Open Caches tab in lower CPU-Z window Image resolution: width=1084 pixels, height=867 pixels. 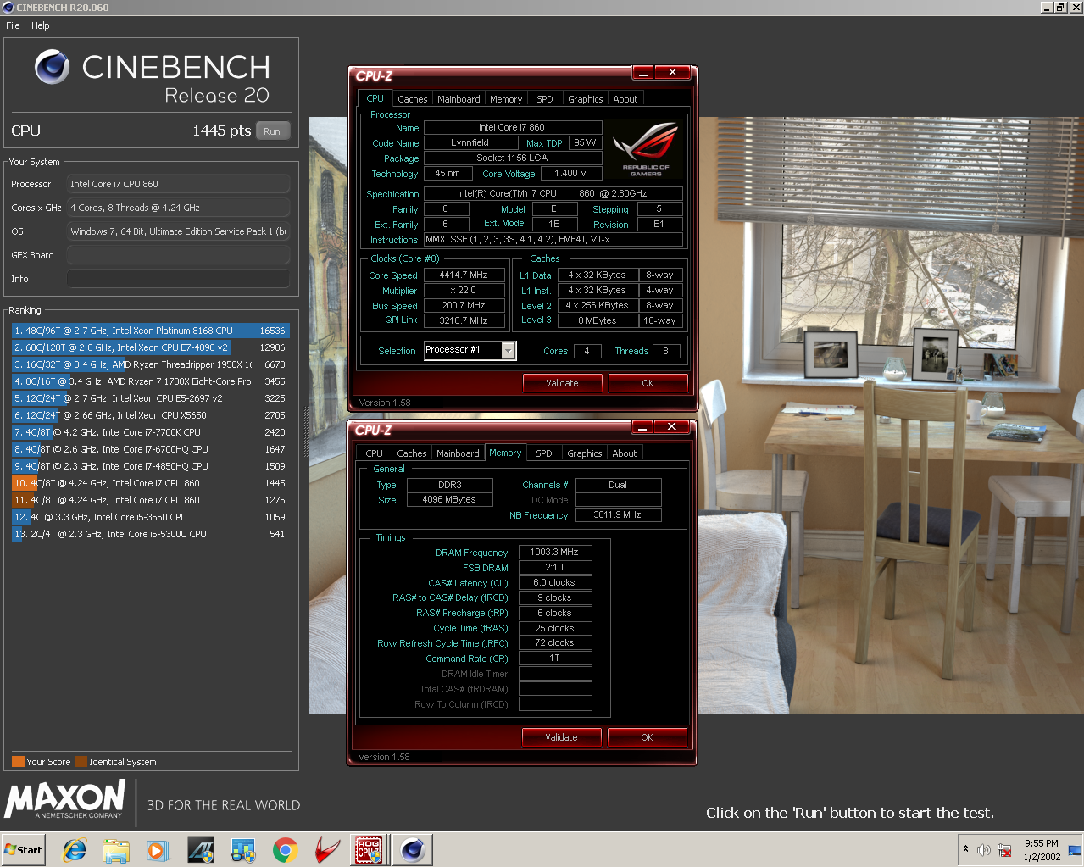tap(412, 453)
